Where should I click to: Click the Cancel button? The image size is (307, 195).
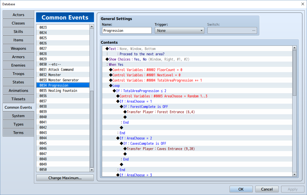coord(267,189)
